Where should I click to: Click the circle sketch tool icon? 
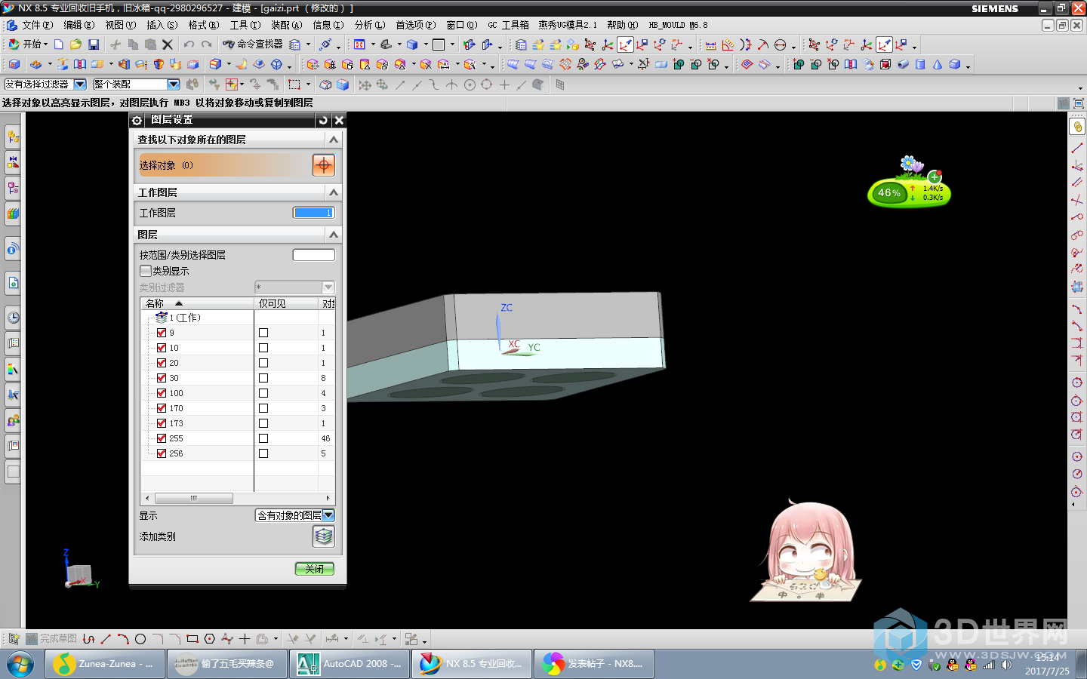[140, 639]
